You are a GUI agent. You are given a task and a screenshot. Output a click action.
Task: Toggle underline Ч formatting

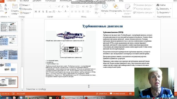43,12
